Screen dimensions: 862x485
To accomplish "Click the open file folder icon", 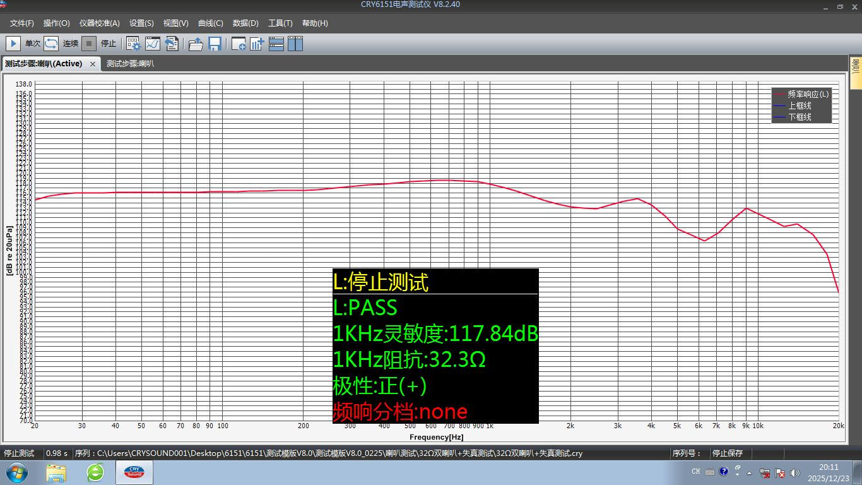I will click(x=196, y=44).
